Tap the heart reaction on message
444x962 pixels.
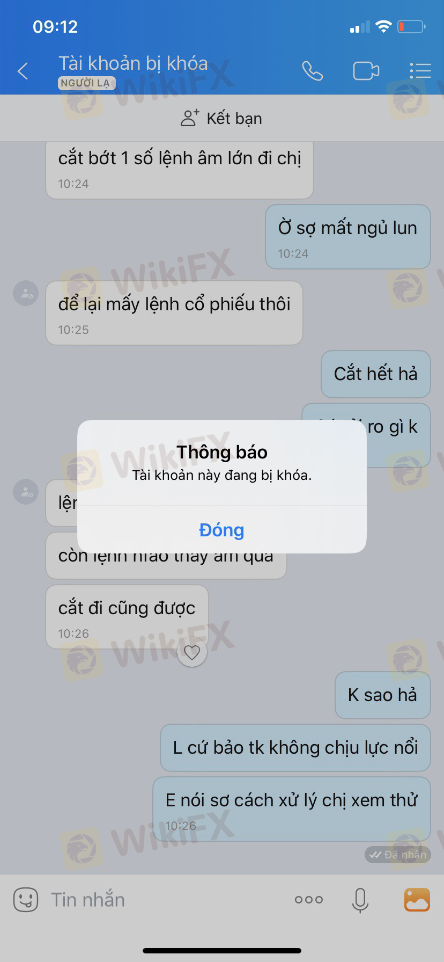tap(192, 652)
